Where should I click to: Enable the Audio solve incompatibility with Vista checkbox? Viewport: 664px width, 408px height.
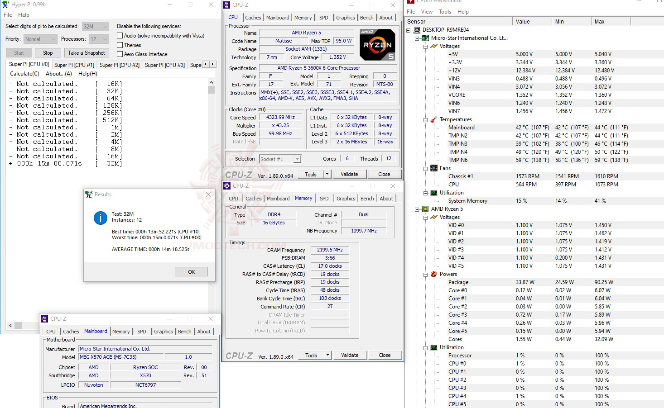[120, 35]
